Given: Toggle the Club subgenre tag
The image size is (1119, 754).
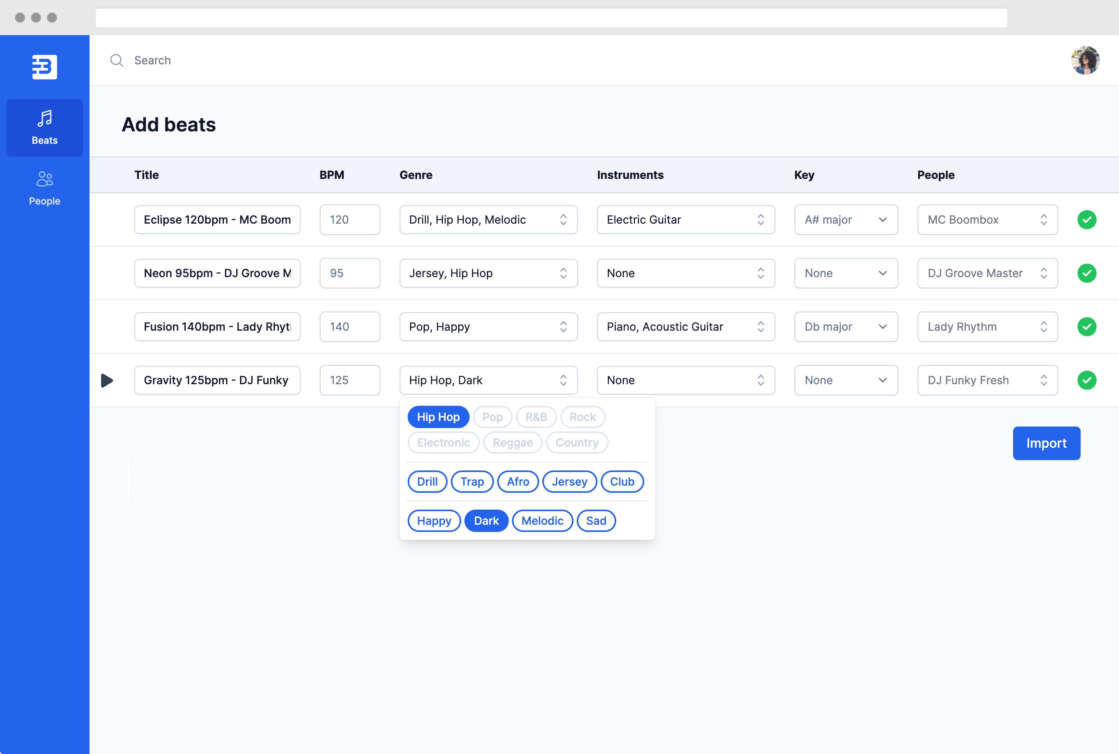Looking at the screenshot, I should (622, 481).
